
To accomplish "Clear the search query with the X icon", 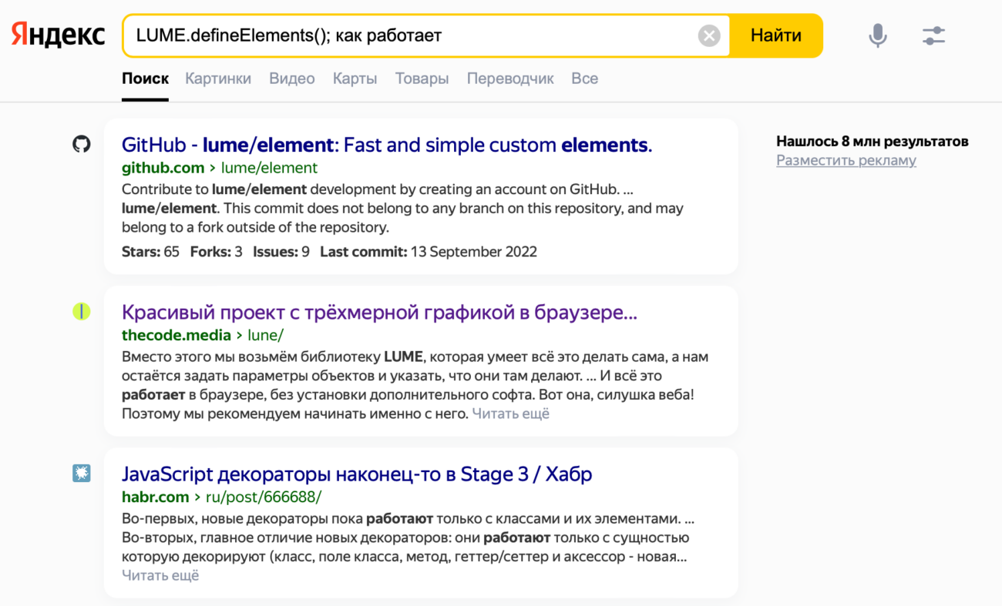I will (708, 35).
